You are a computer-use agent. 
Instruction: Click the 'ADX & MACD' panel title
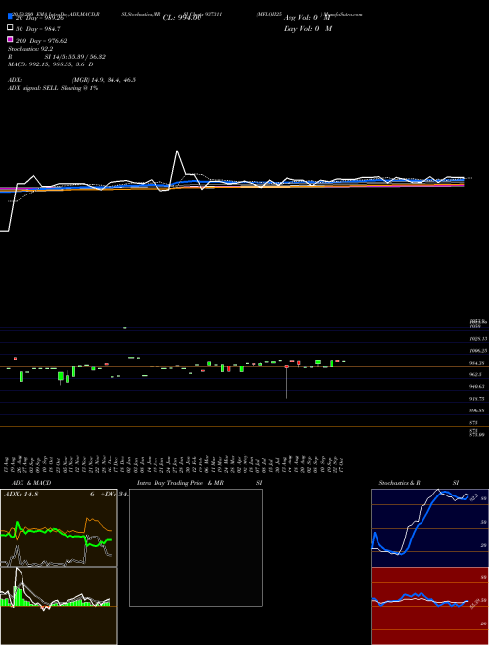(31, 483)
